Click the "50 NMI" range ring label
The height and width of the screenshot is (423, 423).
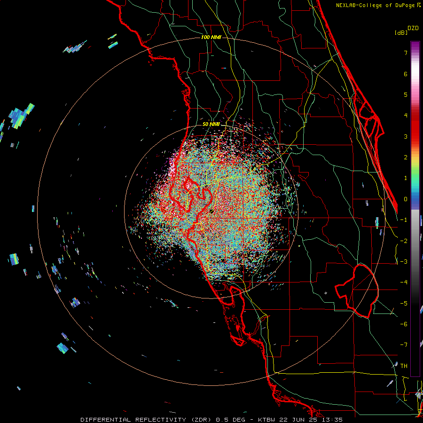pos(211,125)
